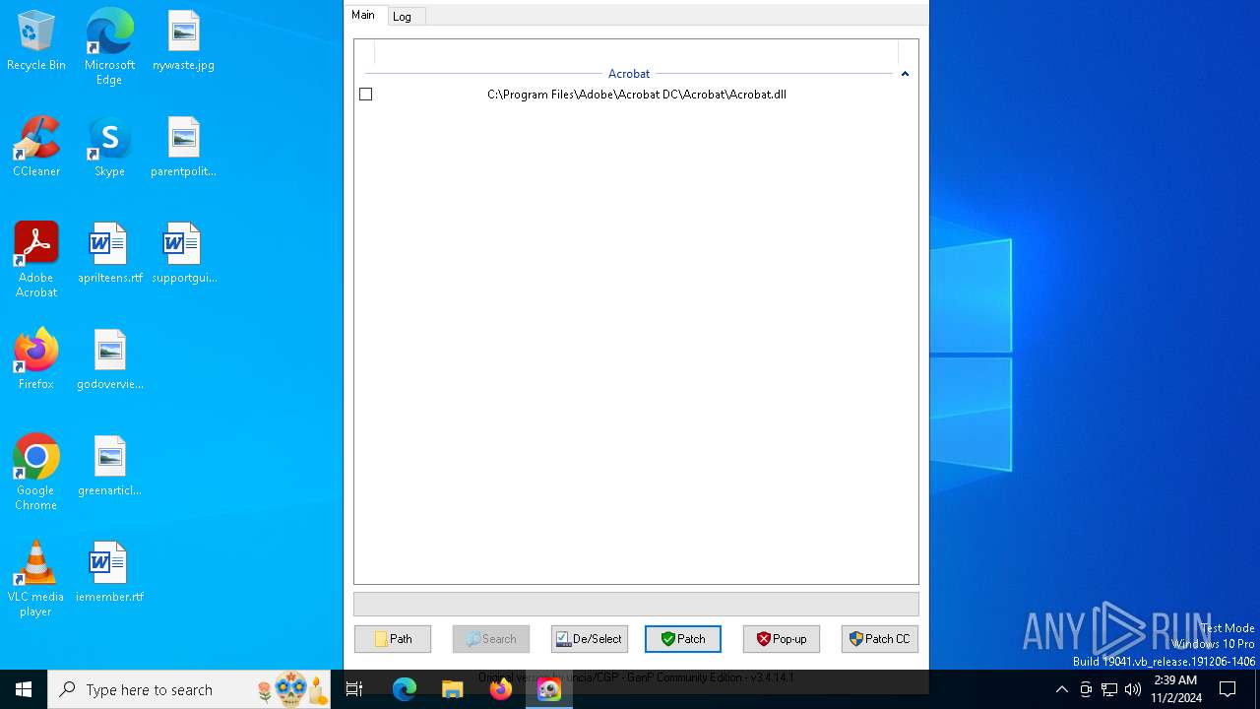
Task: Open CCleaner desktop shortcut
Action: pos(36,148)
